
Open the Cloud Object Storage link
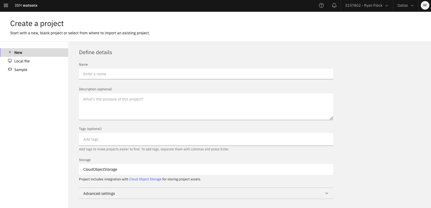(x=145, y=179)
